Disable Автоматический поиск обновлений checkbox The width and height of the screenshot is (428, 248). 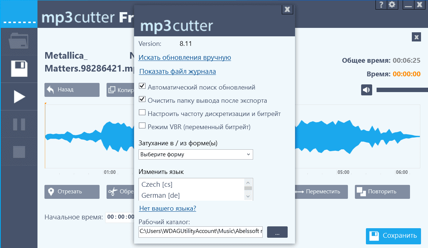click(142, 86)
